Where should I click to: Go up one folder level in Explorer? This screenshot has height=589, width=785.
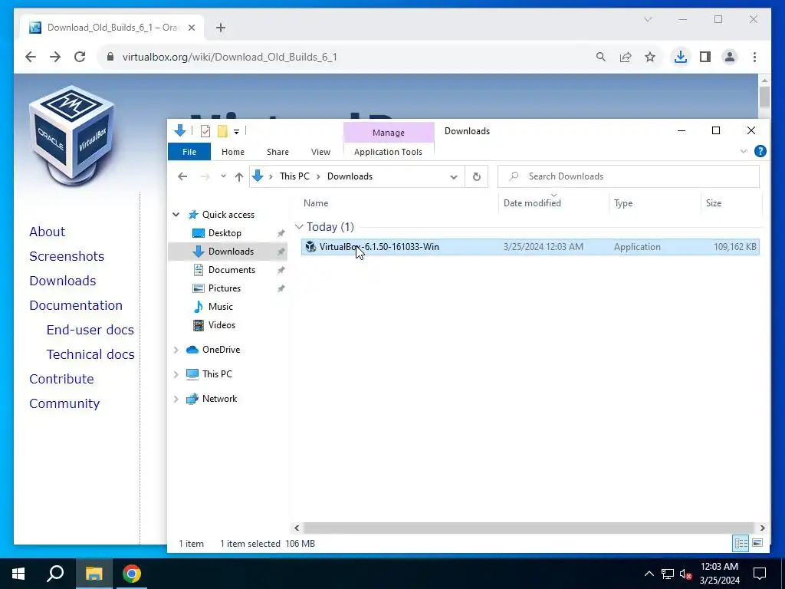239,176
